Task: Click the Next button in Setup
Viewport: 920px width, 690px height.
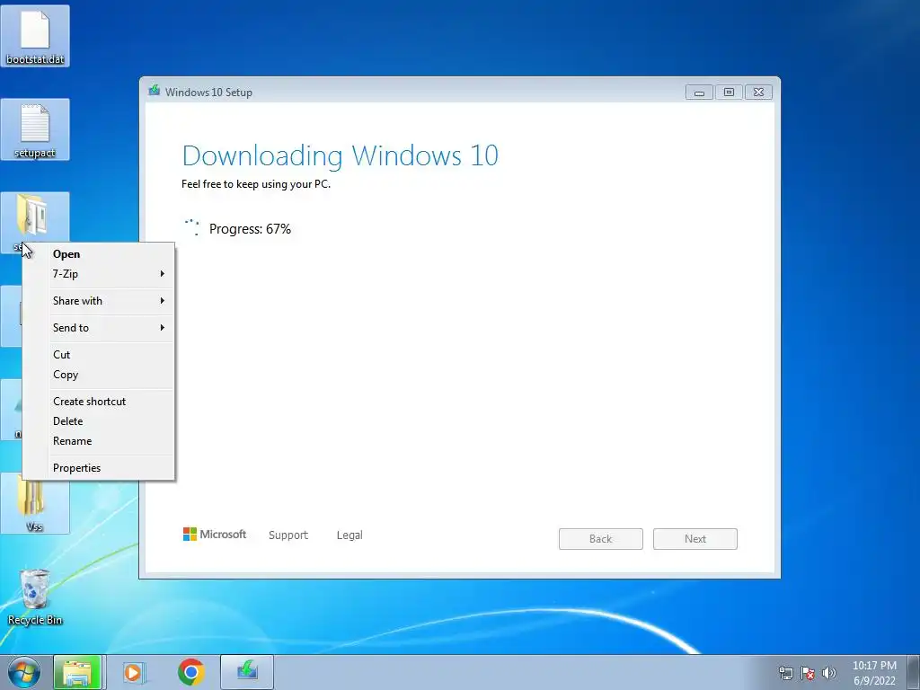Action: pyautogui.click(x=695, y=539)
